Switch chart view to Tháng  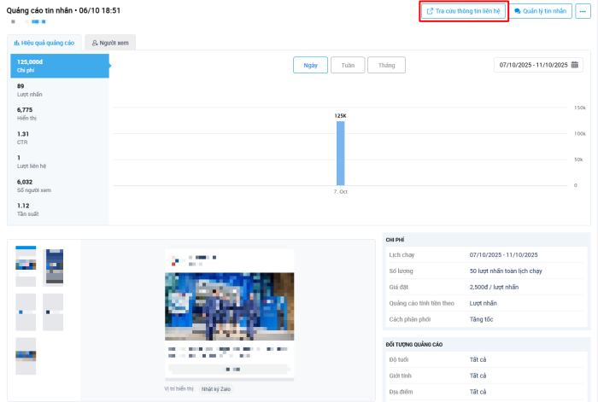point(386,65)
